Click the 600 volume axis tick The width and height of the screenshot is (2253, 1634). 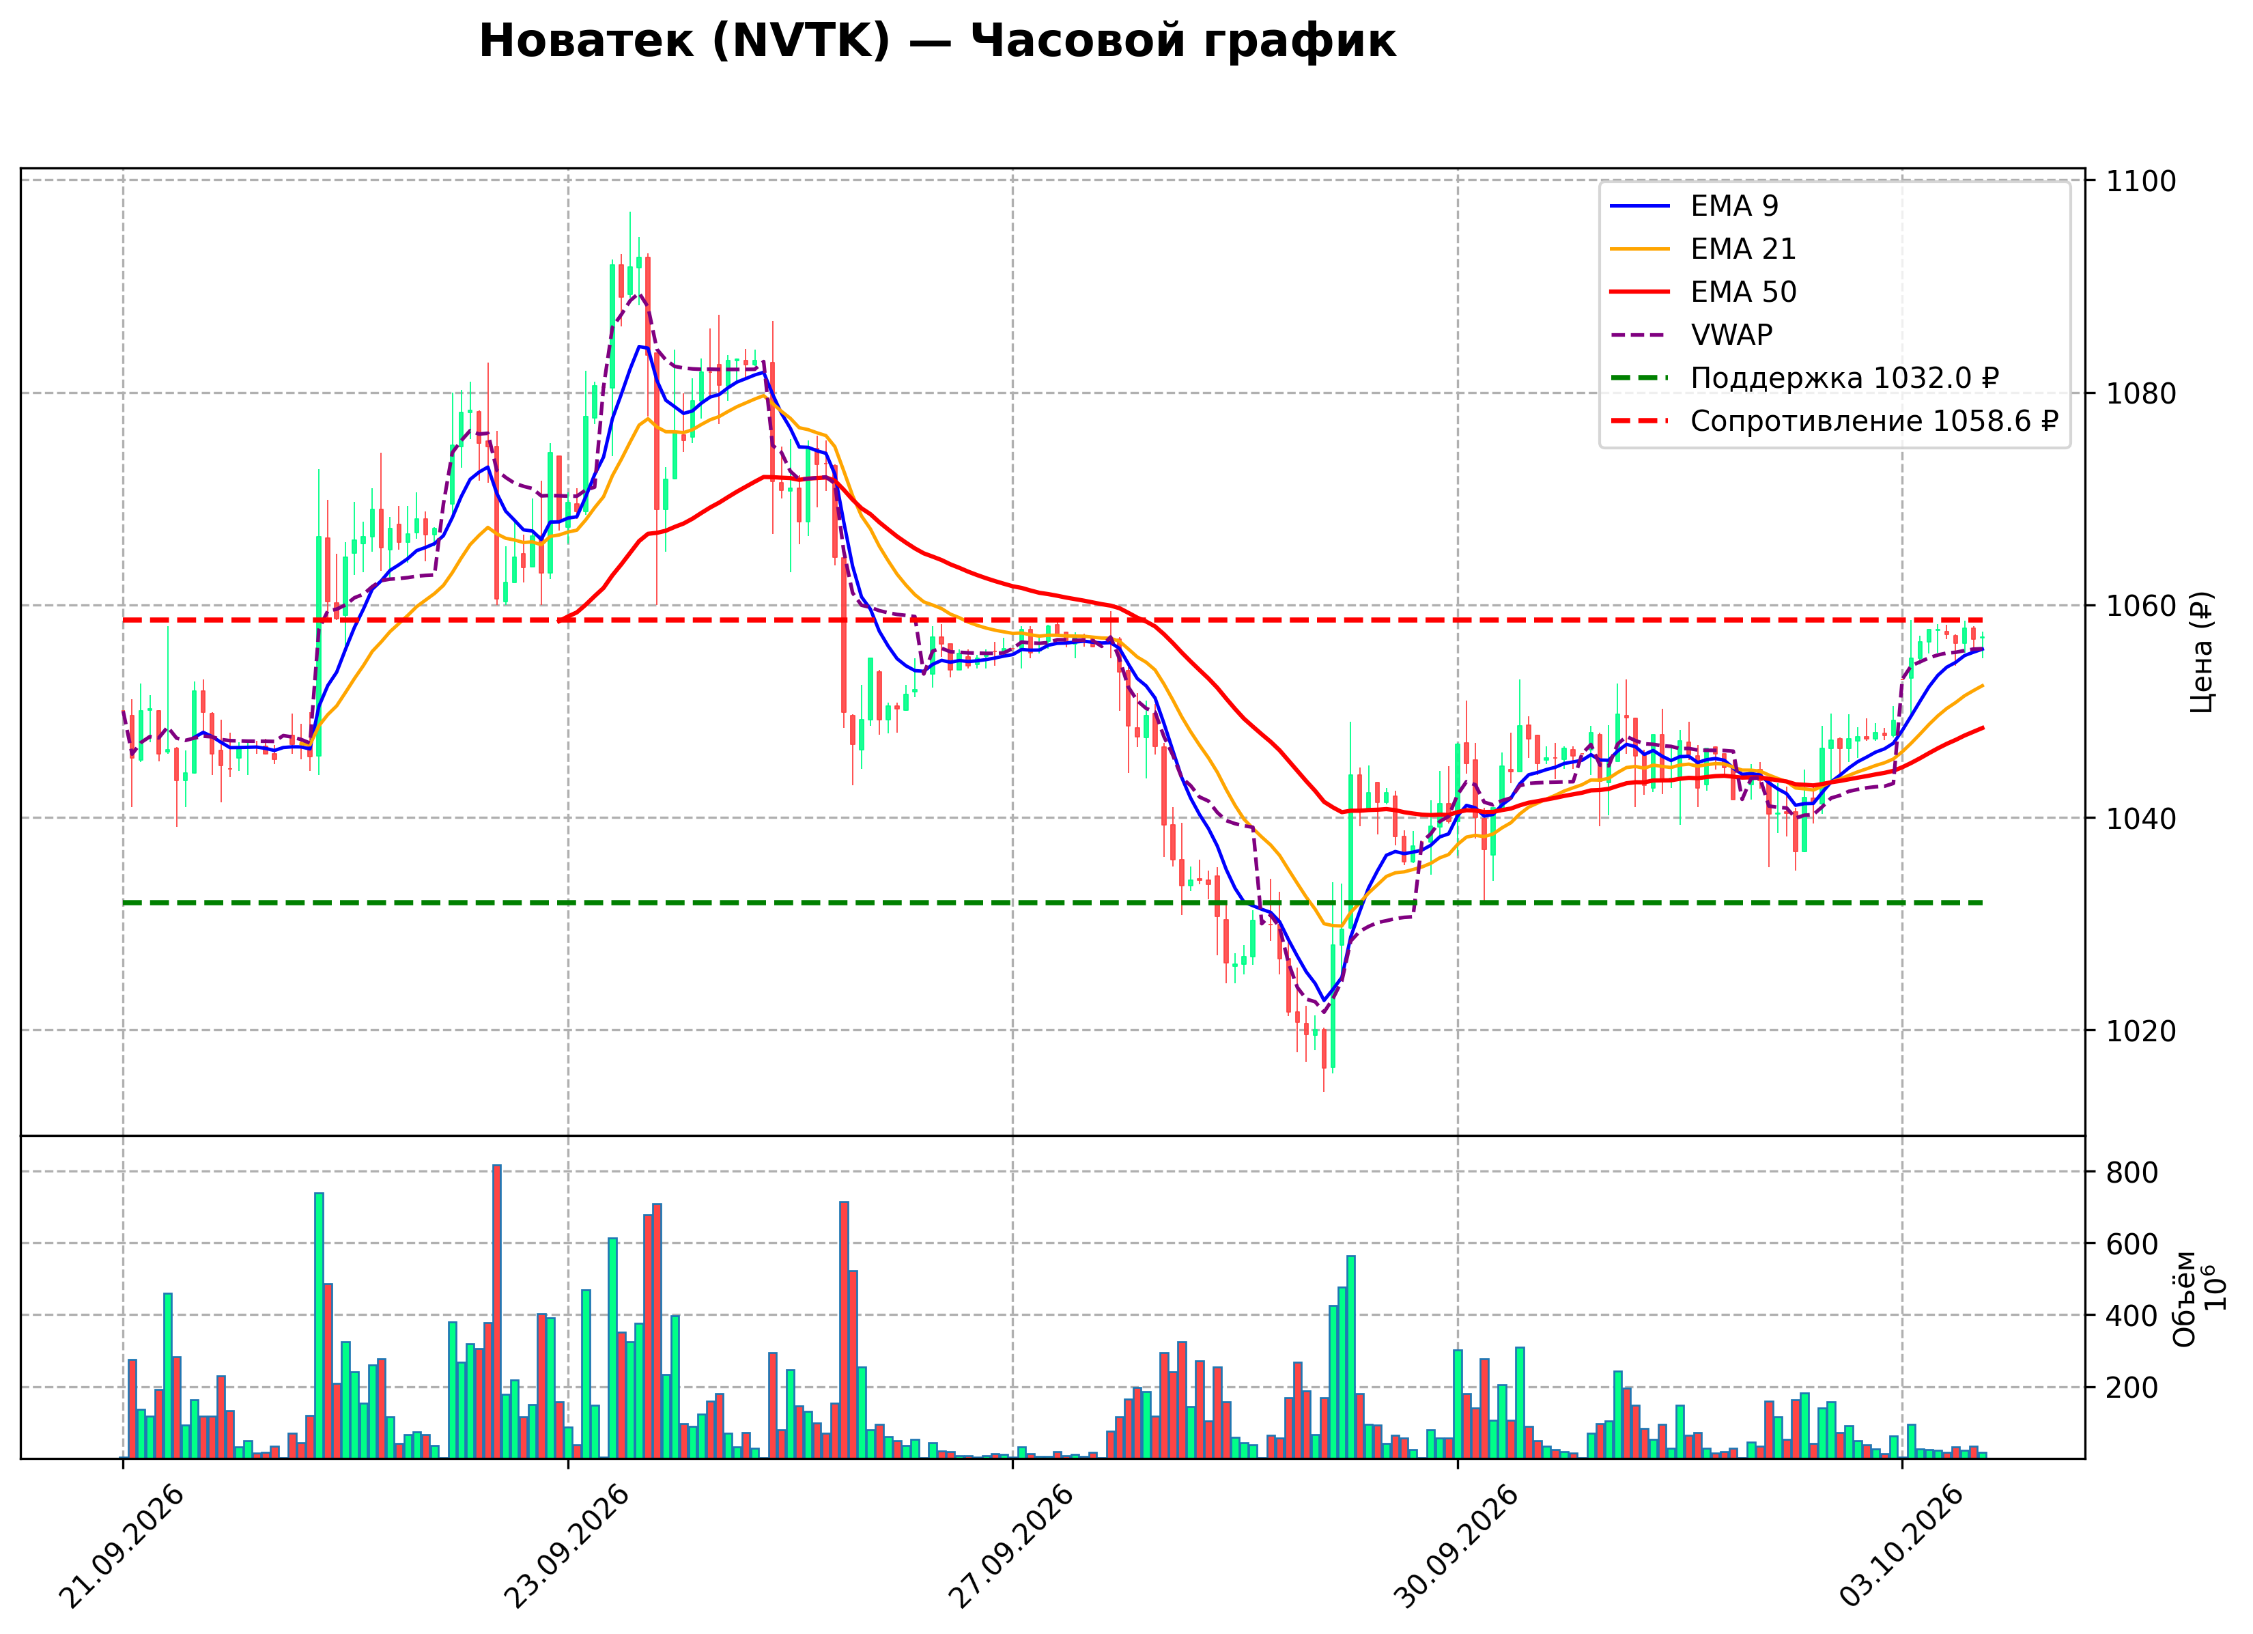pyautogui.click(x=2133, y=1245)
